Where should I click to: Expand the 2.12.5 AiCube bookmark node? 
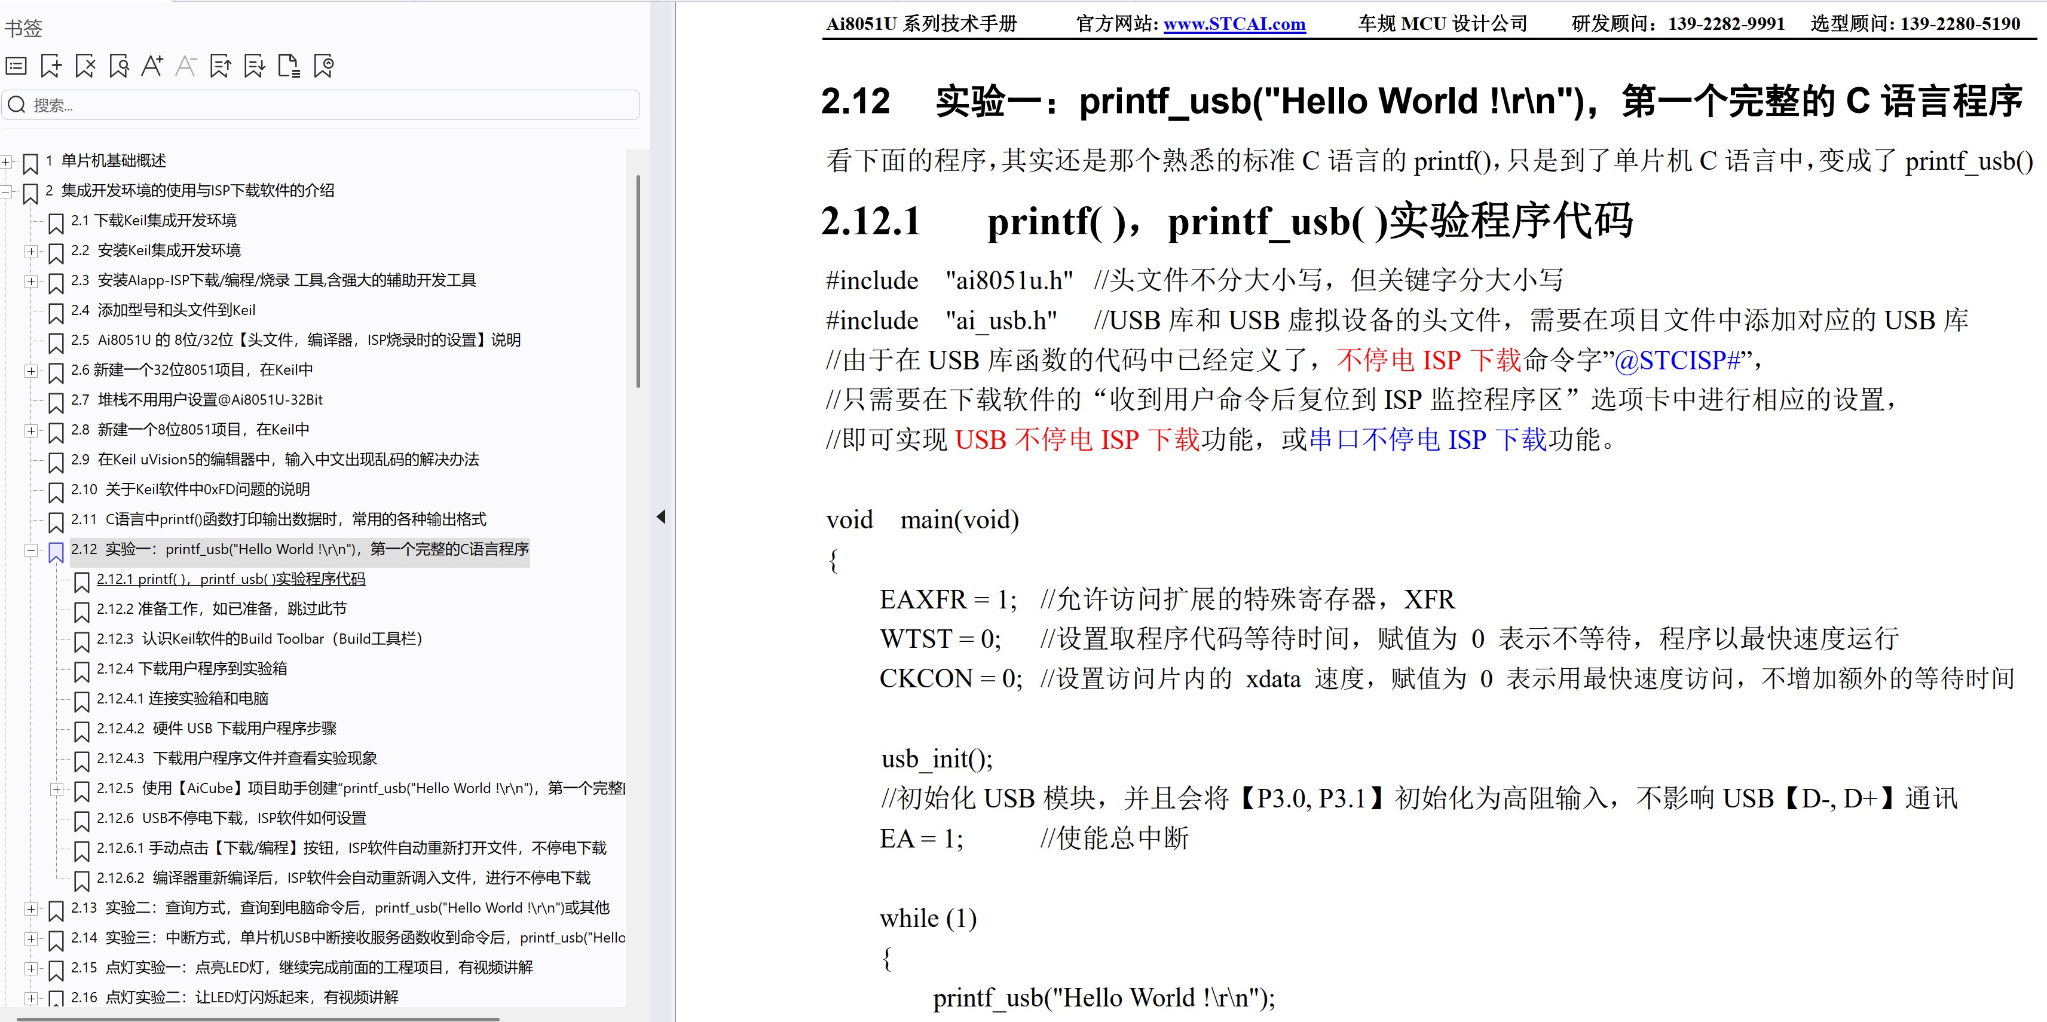(56, 789)
